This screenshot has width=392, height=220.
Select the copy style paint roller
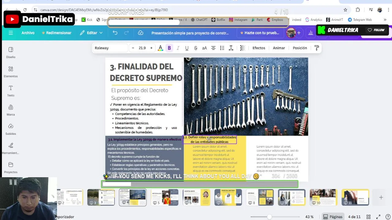pyautogui.click(x=317, y=48)
